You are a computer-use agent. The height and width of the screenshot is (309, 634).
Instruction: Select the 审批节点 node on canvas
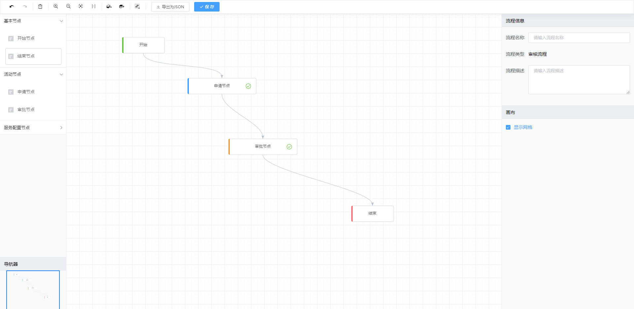pos(263,147)
